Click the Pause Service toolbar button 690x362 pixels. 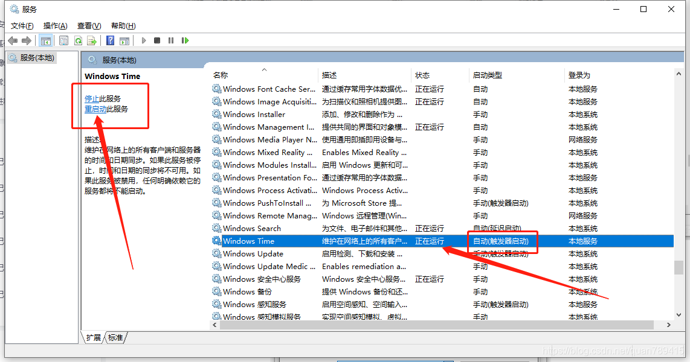click(x=171, y=40)
